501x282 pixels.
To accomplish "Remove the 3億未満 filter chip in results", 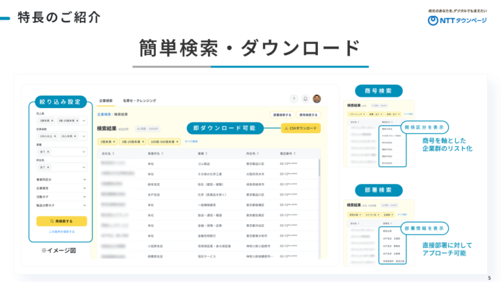I will pyautogui.click(x=115, y=141).
